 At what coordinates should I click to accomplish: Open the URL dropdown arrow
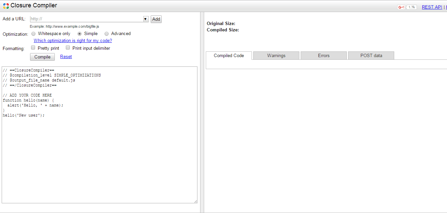point(146,19)
